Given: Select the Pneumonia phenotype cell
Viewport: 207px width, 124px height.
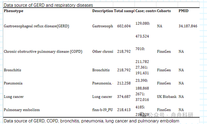Looking at the screenshot, I should pyautogui.click(x=13, y=83).
